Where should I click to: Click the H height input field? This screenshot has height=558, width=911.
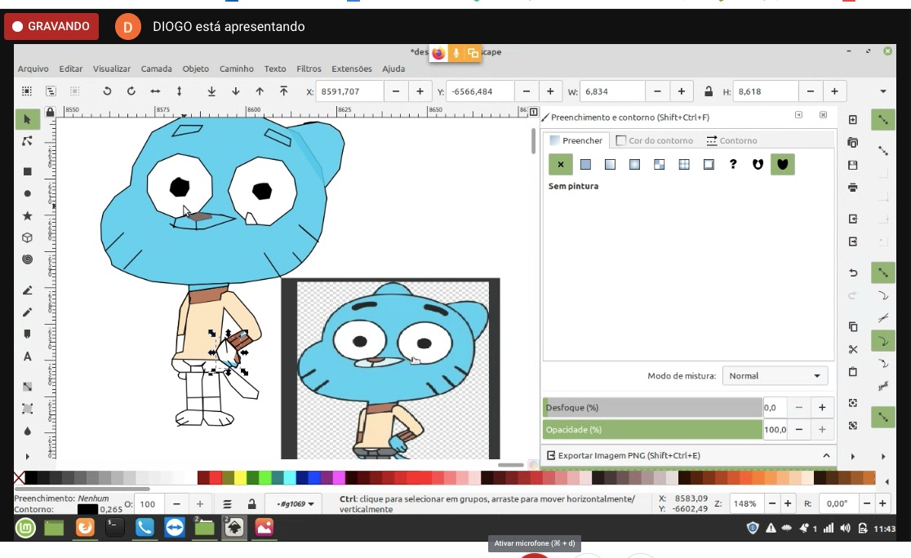765,91
